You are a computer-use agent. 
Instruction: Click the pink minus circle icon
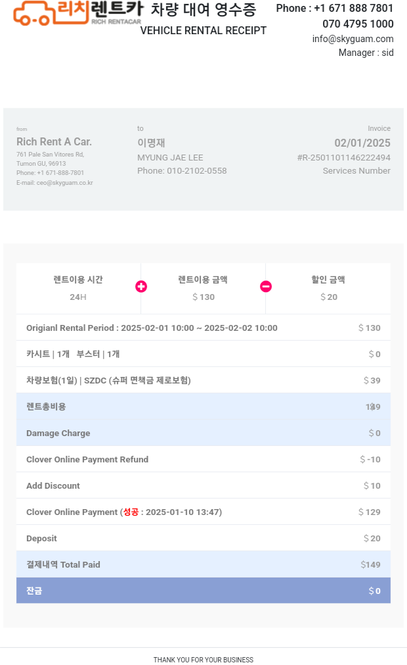click(266, 286)
